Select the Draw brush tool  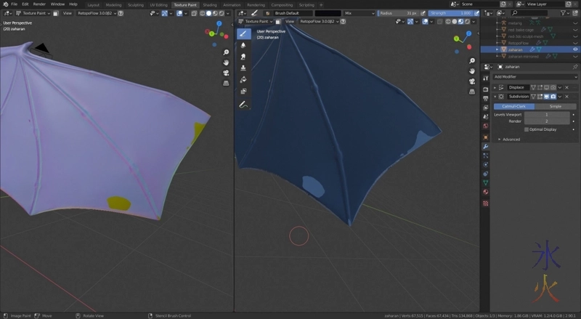click(x=243, y=33)
